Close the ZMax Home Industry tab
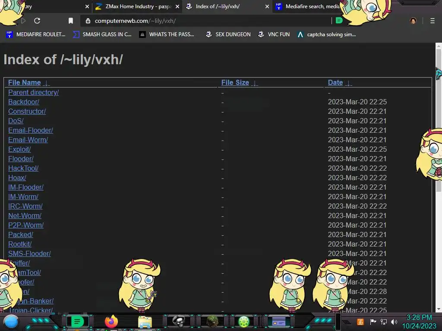Image resolution: width=442 pixels, height=331 pixels. tap(177, 6)
